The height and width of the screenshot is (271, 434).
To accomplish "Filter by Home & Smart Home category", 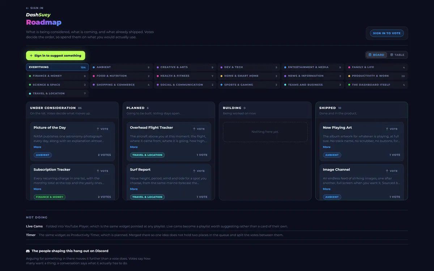I will 249,76.
